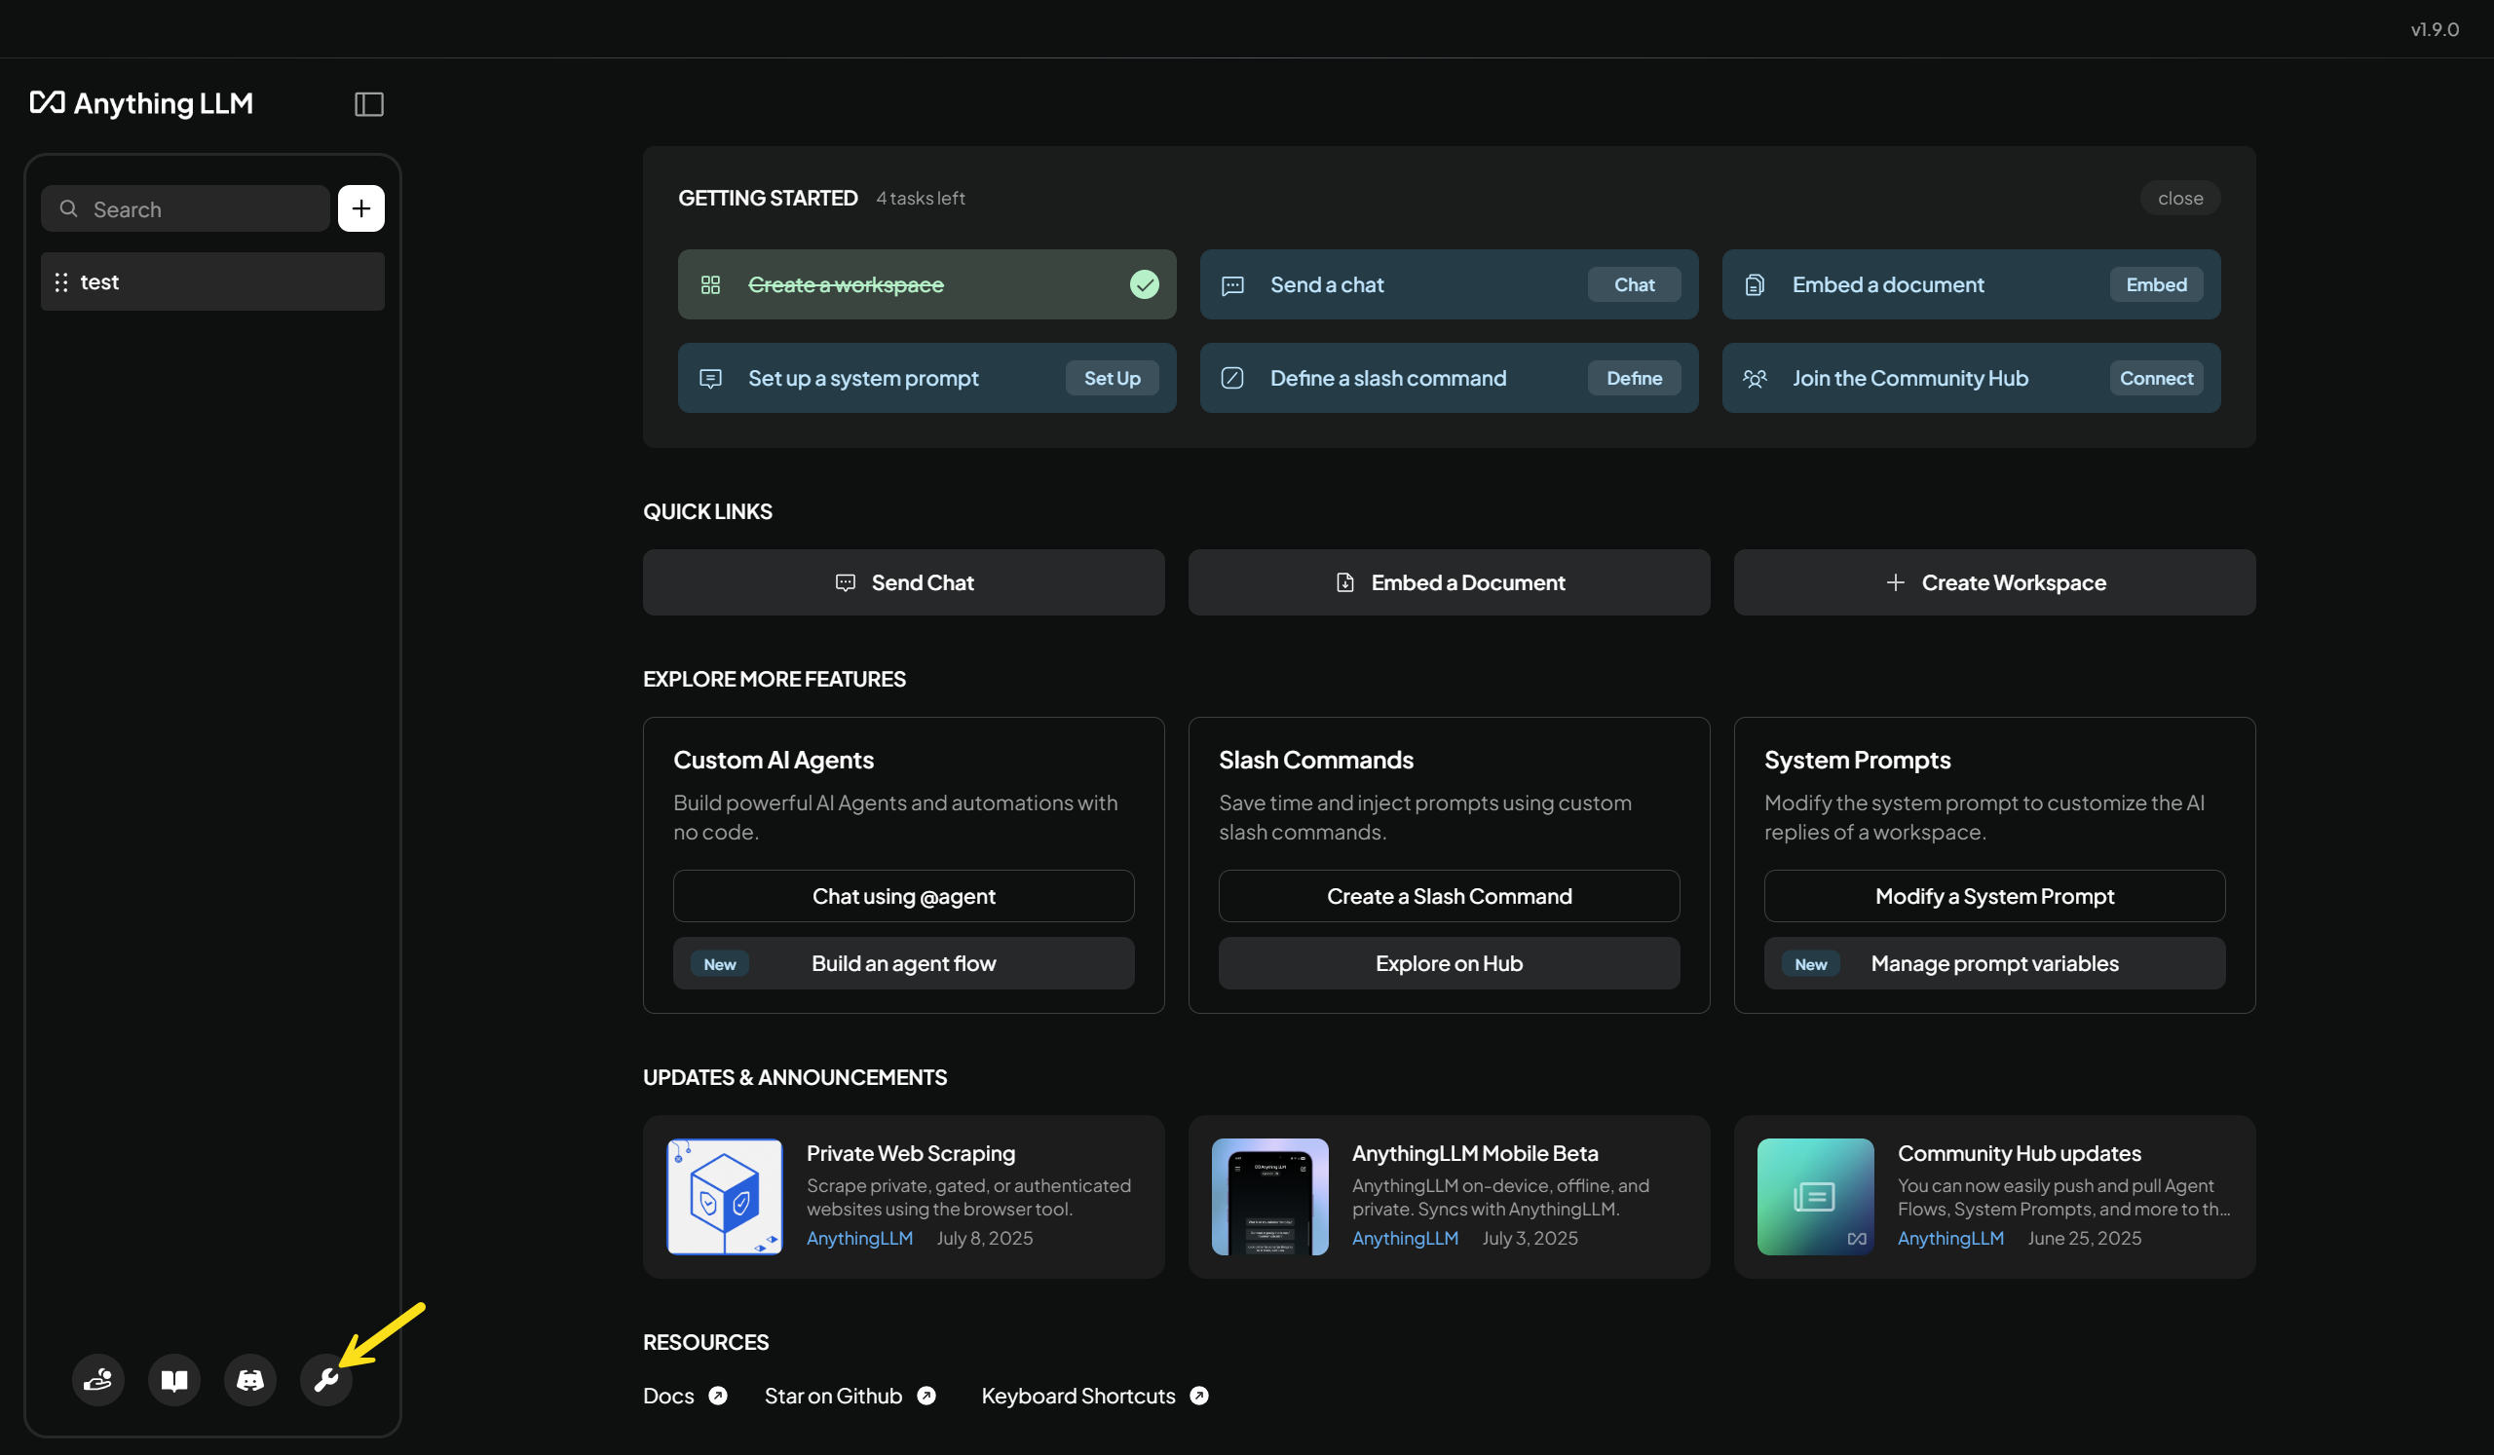Toggle the sidebar collapse icon
This screenshot has width=2494, height=1455.
pos(369,104)
